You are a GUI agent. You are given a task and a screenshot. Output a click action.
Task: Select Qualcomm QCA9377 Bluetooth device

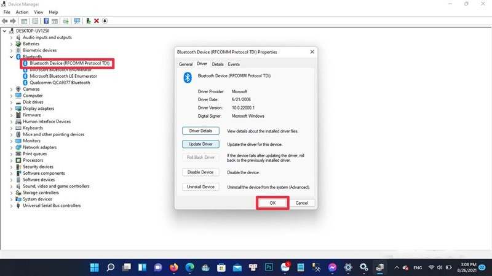pos(60,83)
